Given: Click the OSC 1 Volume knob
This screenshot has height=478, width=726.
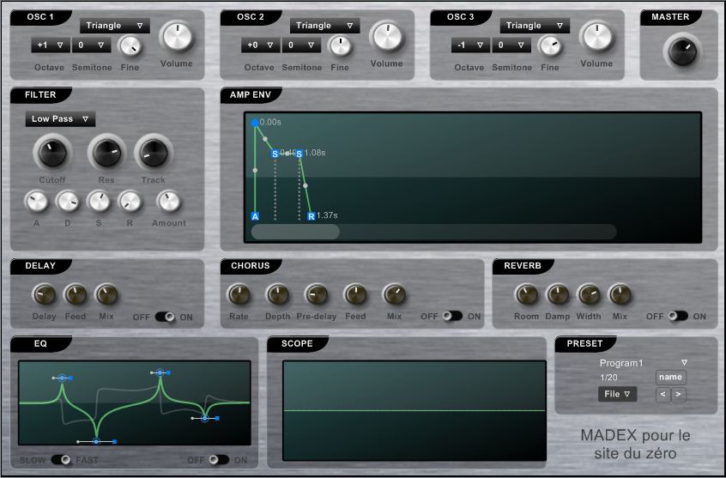Looking at the screenshot, I should pos(176,38).
